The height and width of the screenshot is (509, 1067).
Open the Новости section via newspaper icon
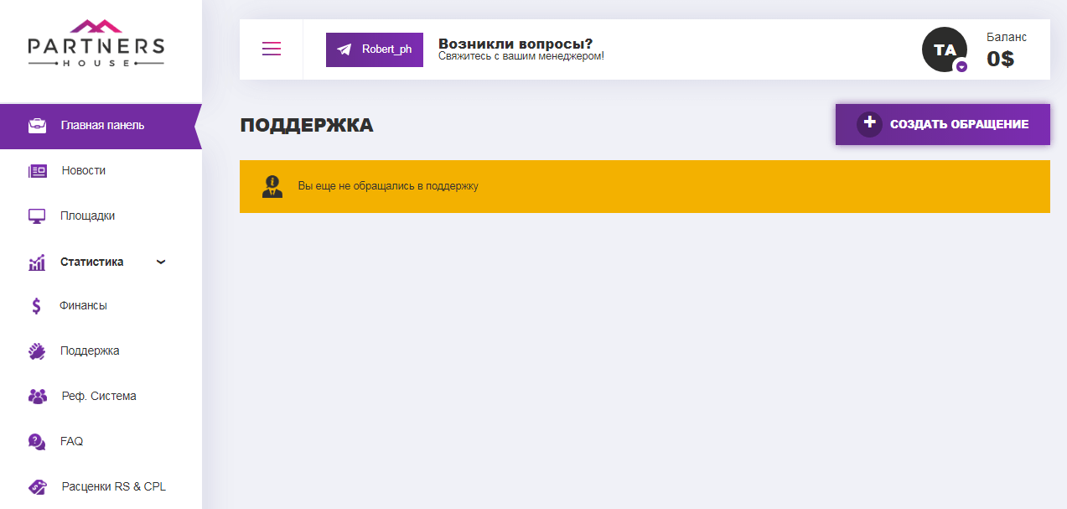37,170
